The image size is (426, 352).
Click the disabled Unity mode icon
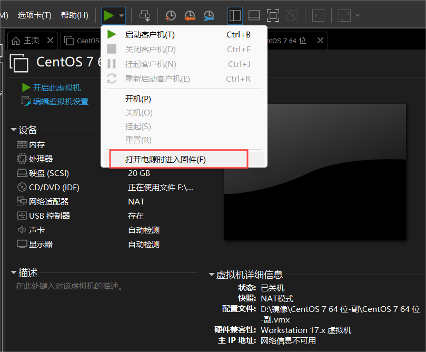(x=292, y=15)
